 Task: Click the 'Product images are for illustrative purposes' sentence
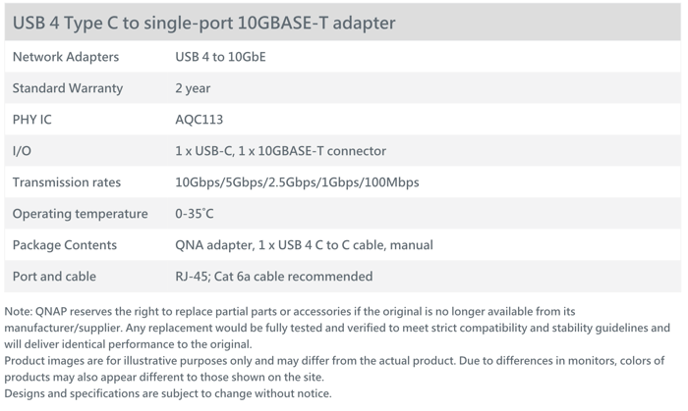click(334, 369)
